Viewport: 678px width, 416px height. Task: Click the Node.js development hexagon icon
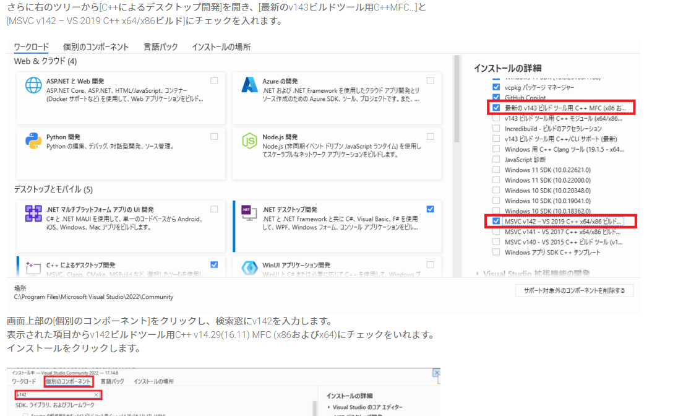[x=250, y=141]
